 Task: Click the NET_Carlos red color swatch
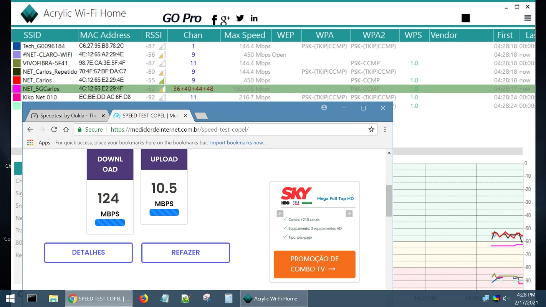pos(17,80)
